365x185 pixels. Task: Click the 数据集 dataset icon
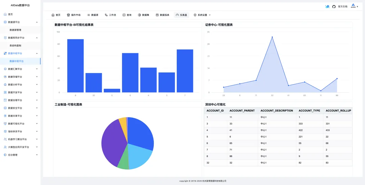click(x=140, y=15)
